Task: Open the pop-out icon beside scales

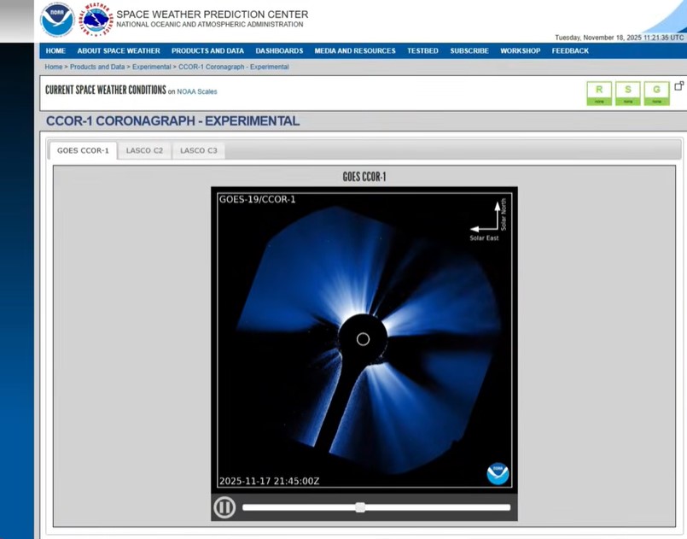Action: pyautogui.click(x=679, y=86)
